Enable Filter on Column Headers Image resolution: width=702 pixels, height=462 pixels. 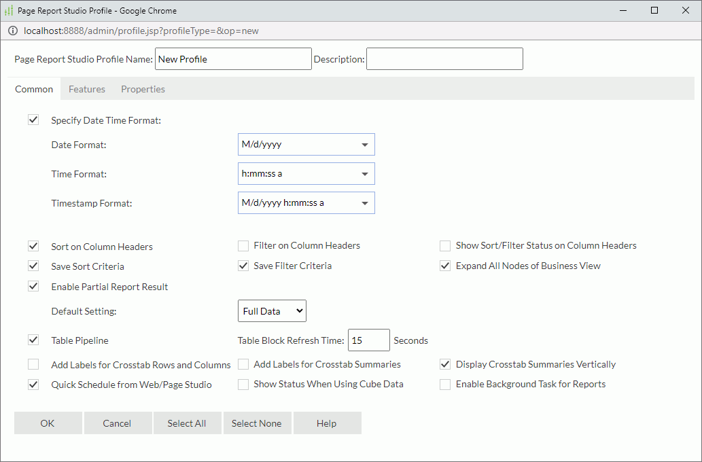coord(243,246)
